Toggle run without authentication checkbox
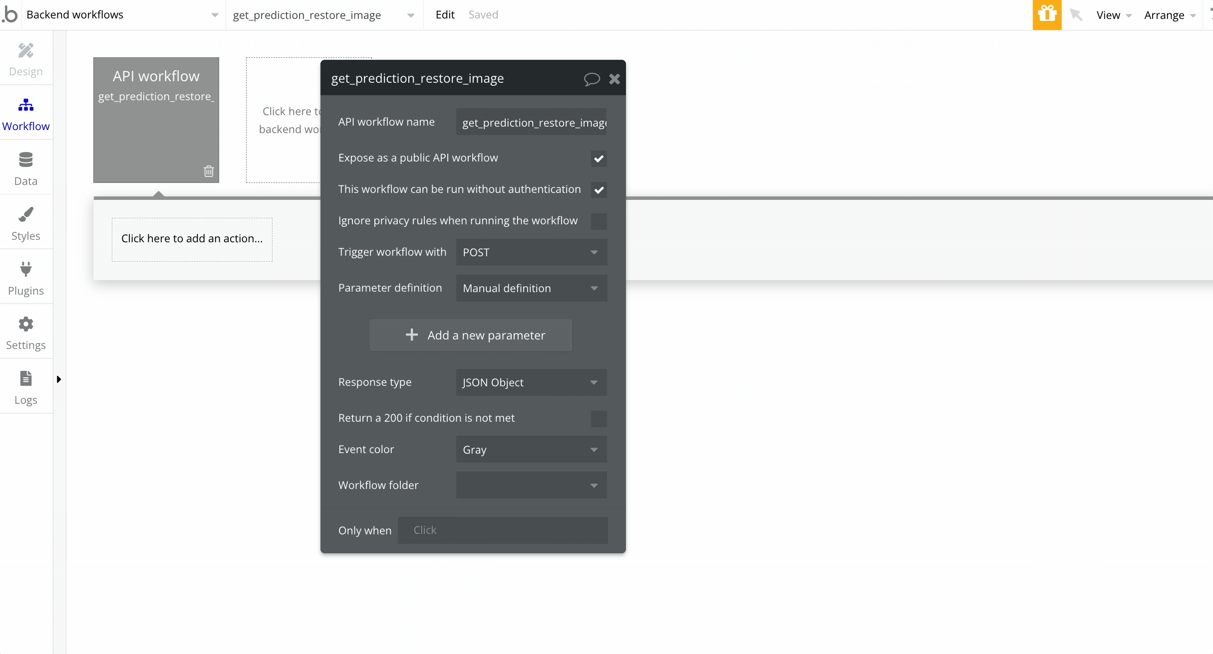 [x=599, y=190]
